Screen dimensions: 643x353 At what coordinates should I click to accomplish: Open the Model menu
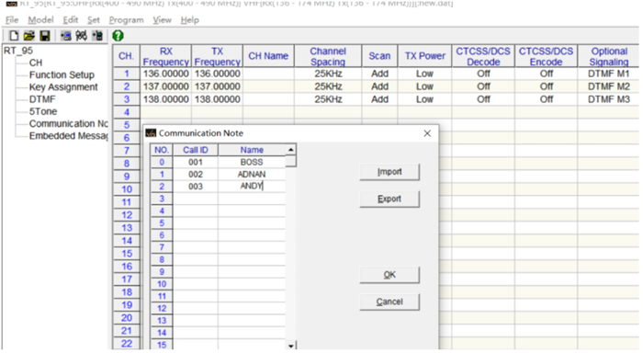pyautogui.click(x=40, y=20)
